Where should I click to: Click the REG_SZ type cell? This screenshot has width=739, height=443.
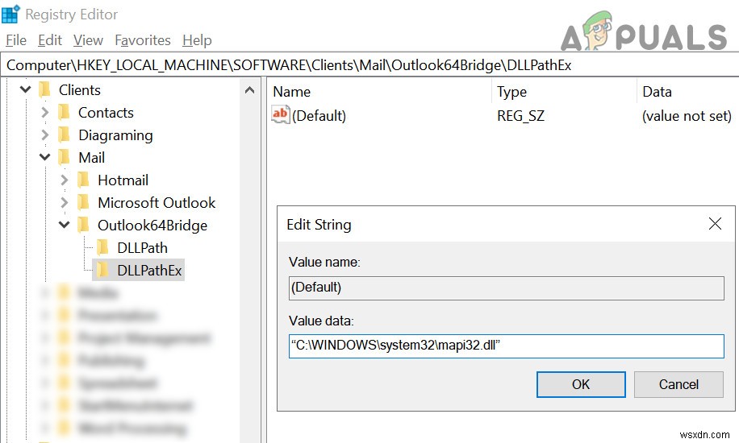click(521, 116)
